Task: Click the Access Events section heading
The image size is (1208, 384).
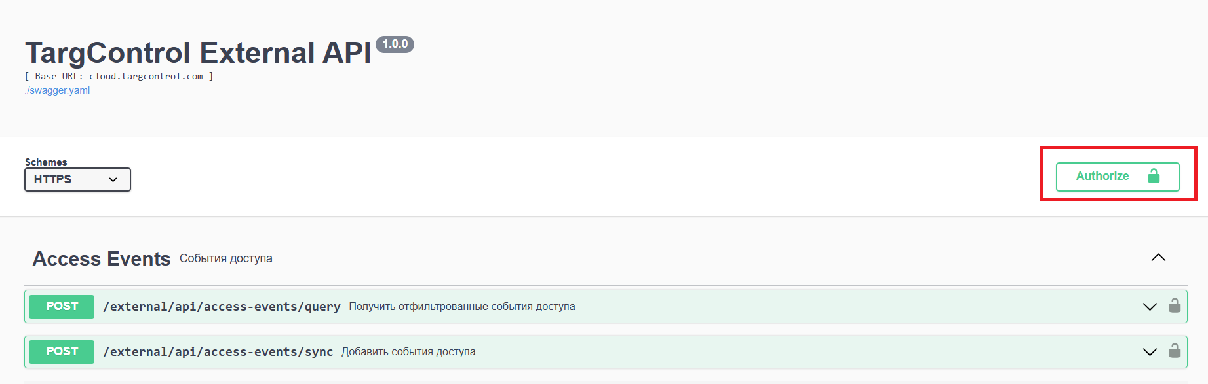Action: tap(102, 259)
